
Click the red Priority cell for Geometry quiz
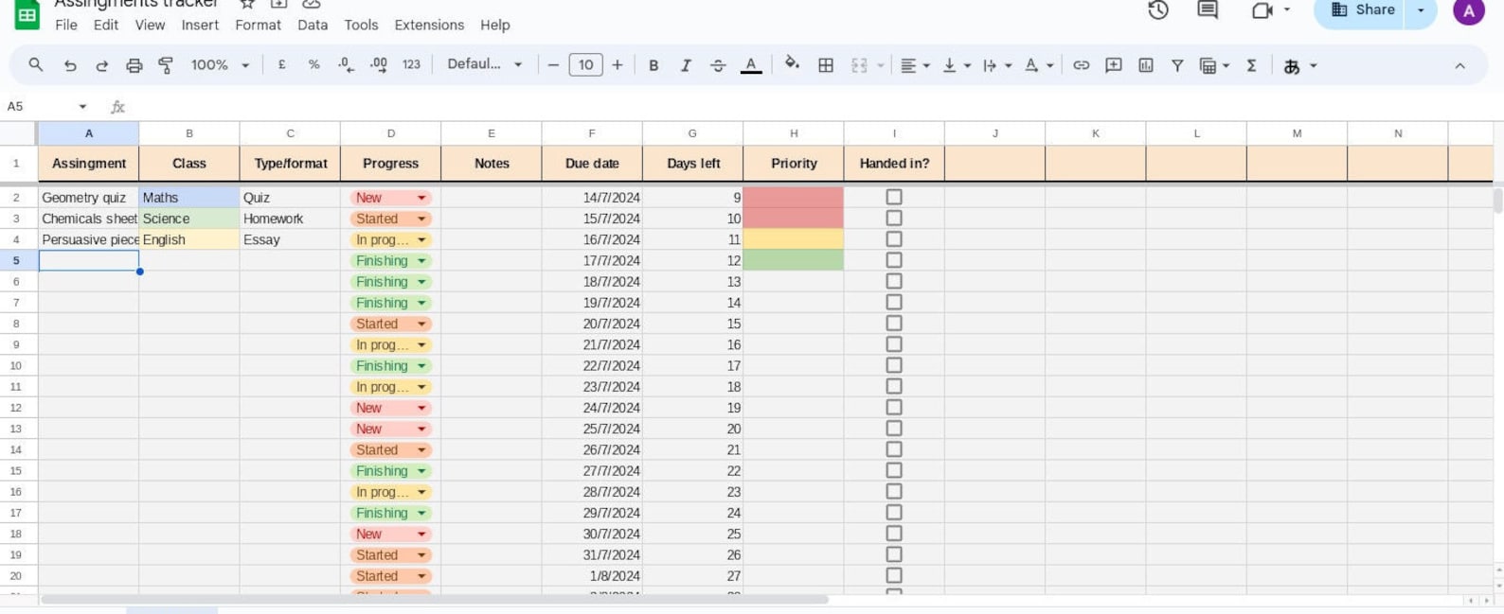pyautogui.click(x=794, y=198)
